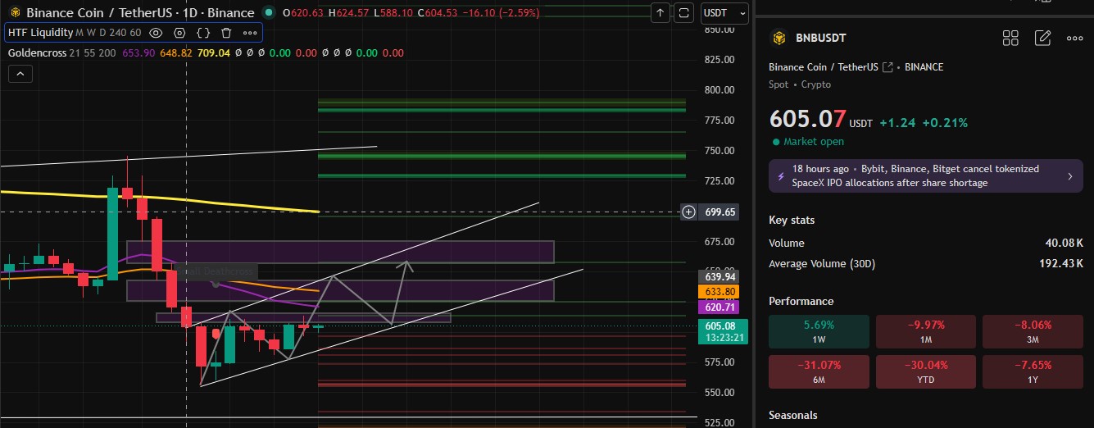Select the HTF Liquidity indicator name
Image resolution: width=1094 pixels, height=428 pixels.
(40, 33)
